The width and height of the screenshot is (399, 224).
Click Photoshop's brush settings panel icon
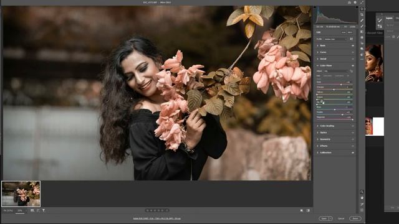coord(380,20)
